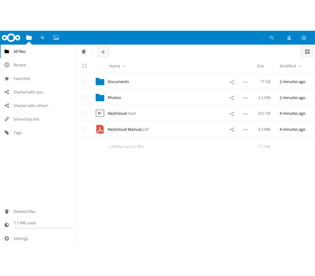Open the Activity app lightning icon
315x276 pixels.
(43, 38)
